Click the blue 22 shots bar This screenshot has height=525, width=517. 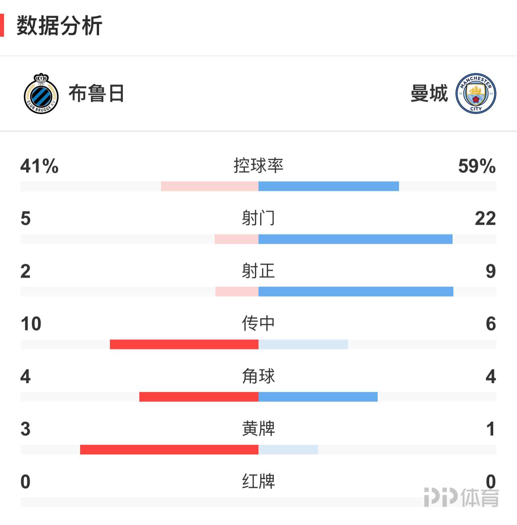356,239
